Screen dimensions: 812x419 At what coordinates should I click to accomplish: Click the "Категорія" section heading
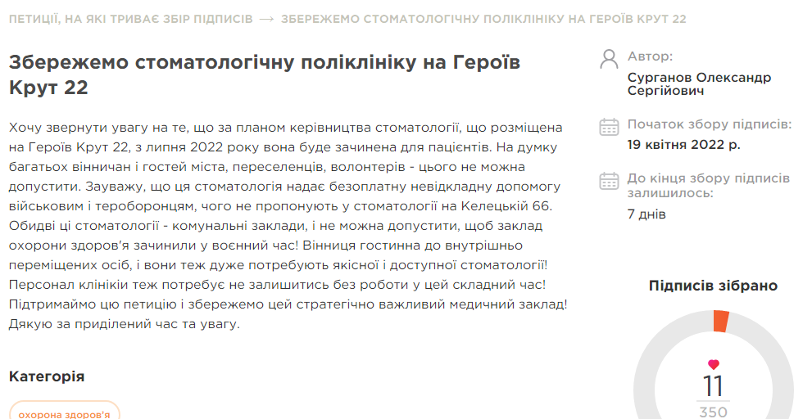(x=47, y=376)
